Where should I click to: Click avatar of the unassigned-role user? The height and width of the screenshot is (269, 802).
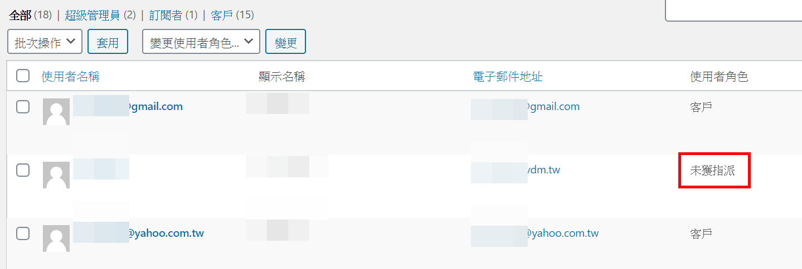(56, 175)
